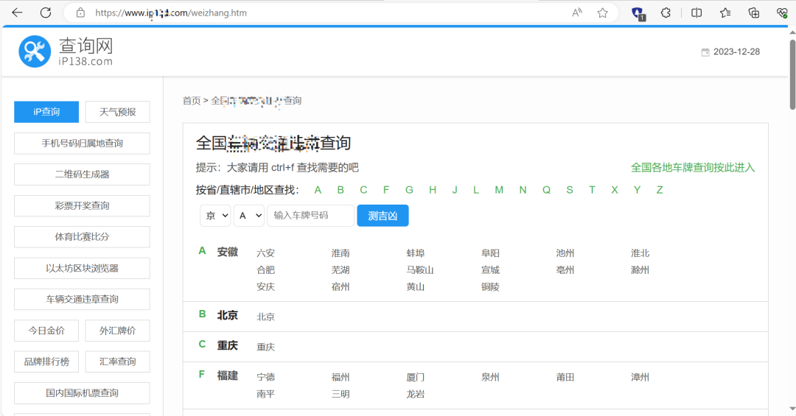
Task: Jump to letter L in province index
Action: (x=476, y=190)
